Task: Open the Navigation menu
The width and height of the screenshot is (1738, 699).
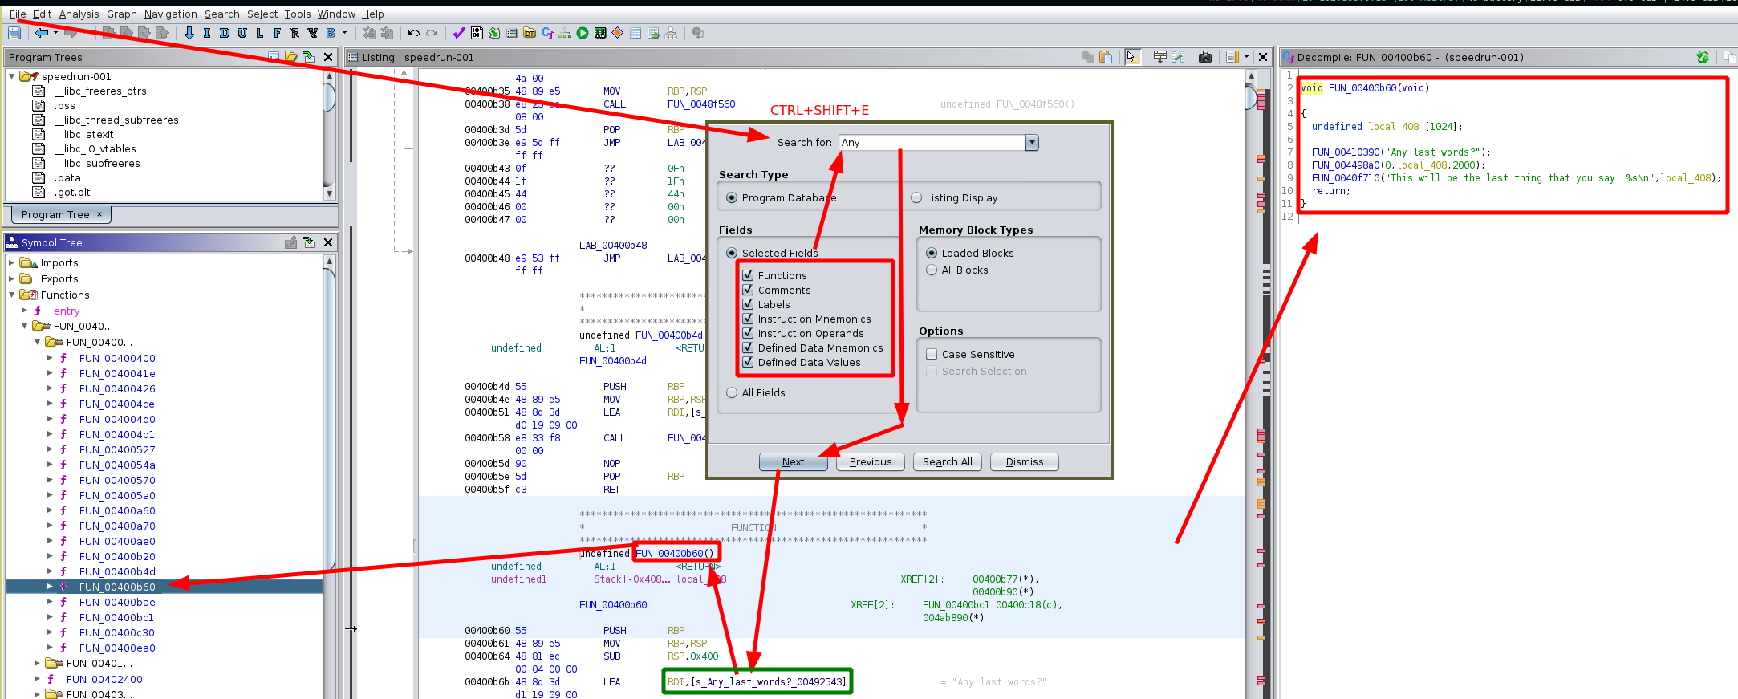Action: 170,14
